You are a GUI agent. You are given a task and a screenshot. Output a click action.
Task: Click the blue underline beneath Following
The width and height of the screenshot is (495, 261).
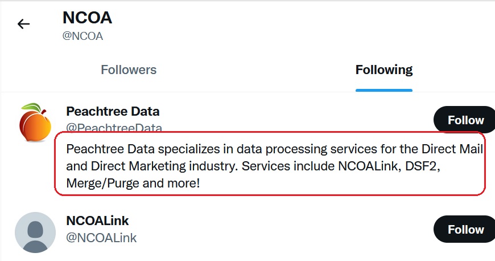tap(384, 91)
